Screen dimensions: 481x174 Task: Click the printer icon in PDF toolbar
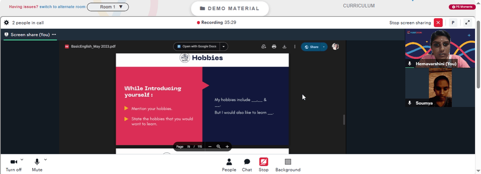pyautogui.click(x=274, y=46)
